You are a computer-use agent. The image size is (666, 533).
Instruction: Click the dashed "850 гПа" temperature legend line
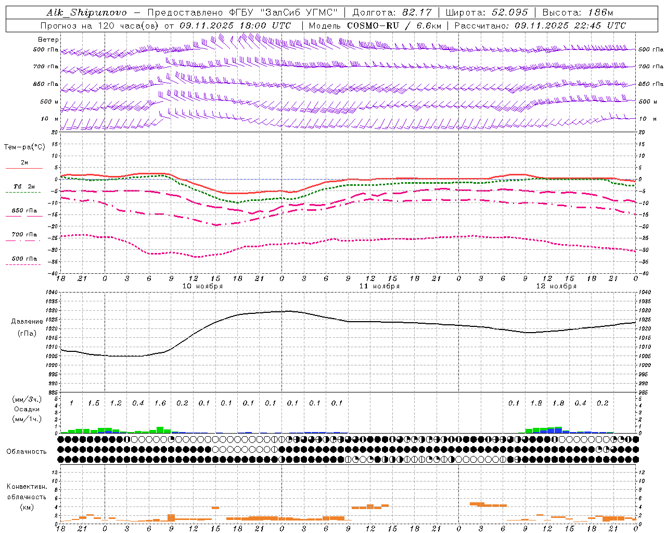click(23, 217)
